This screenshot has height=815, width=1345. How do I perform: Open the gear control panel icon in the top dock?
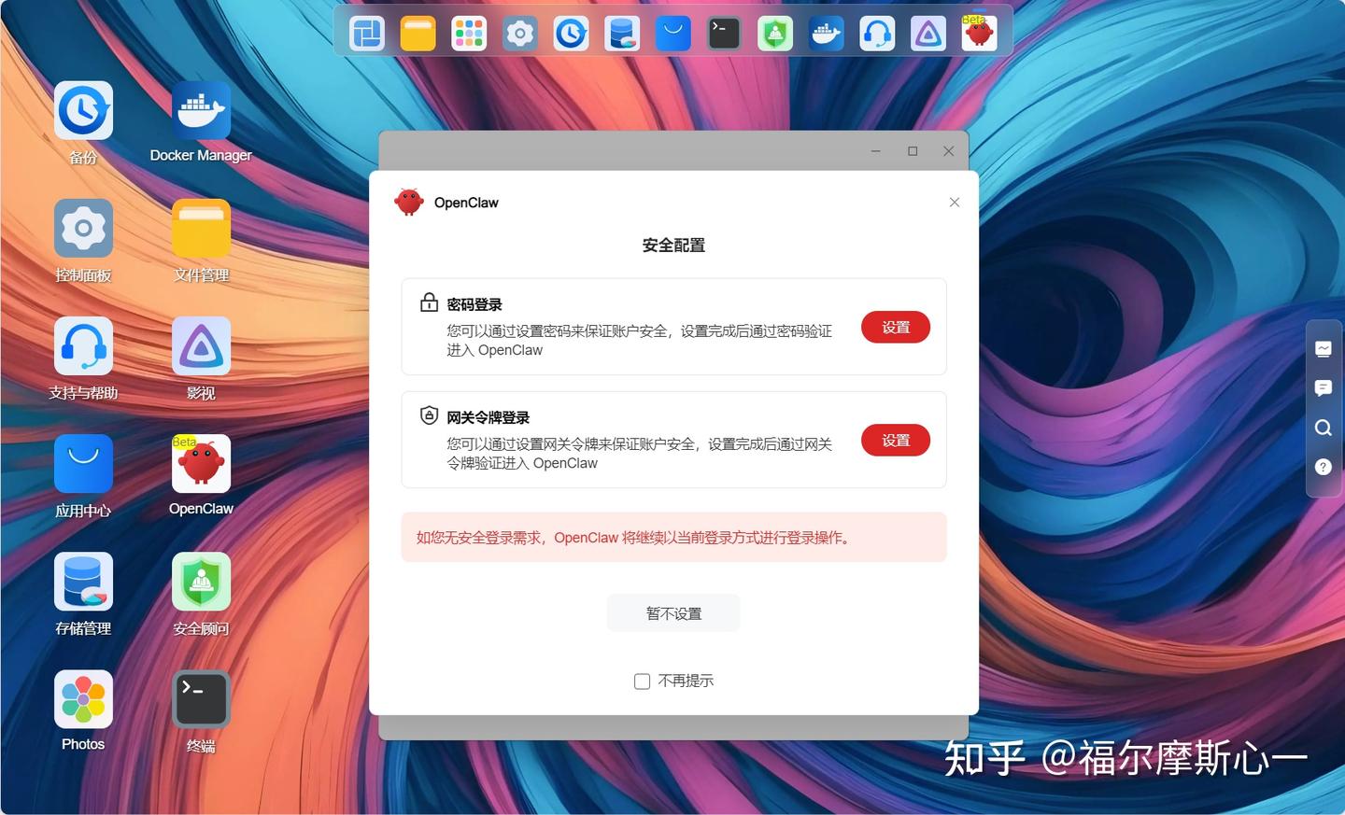(x=520, y=34)
